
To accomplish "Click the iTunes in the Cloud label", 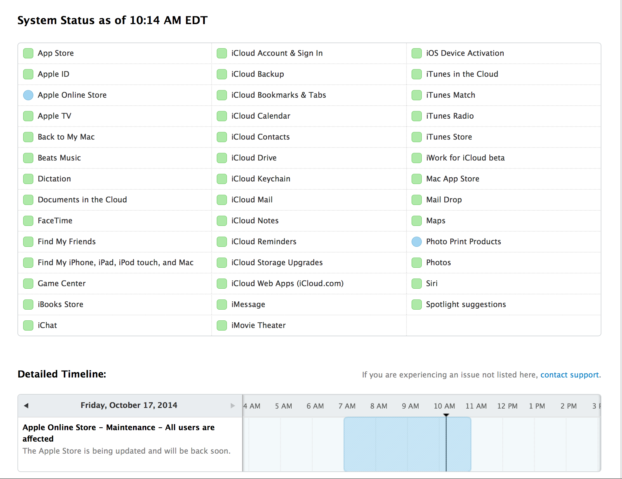I will pos(462,74).
